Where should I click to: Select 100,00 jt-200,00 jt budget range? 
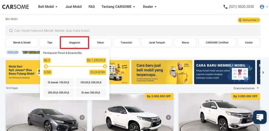[x=91, y=82]
